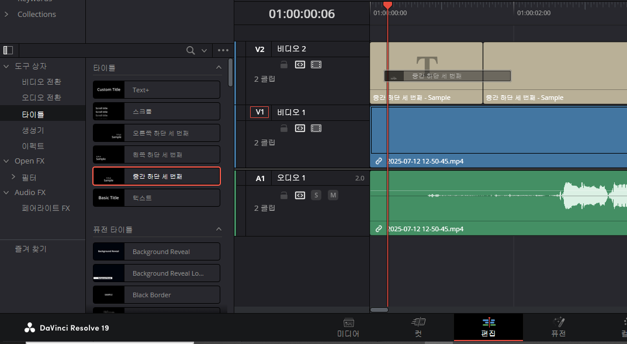Select 오른쪽 하단 세 번째 title
Screen dimensions: 627x344
(157, 133)
